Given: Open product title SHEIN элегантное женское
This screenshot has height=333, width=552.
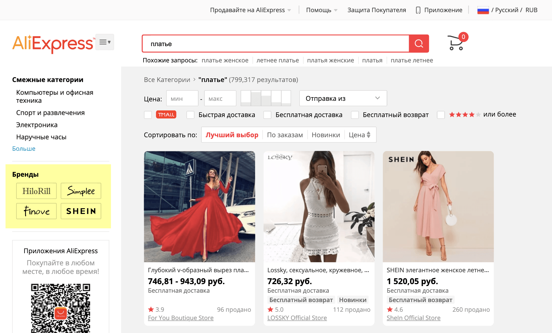Looking at the screenshot, I should 438,270.
